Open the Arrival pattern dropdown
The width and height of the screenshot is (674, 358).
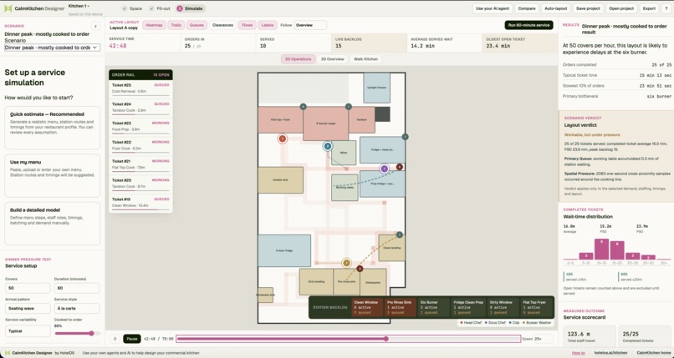[28, 308]
